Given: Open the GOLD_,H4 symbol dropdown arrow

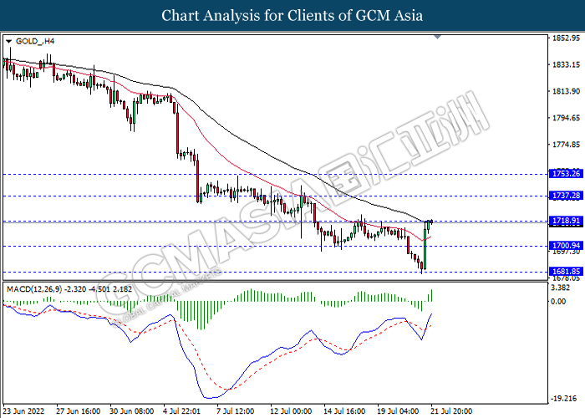Looking at the screenshot, I should (8, 42).
